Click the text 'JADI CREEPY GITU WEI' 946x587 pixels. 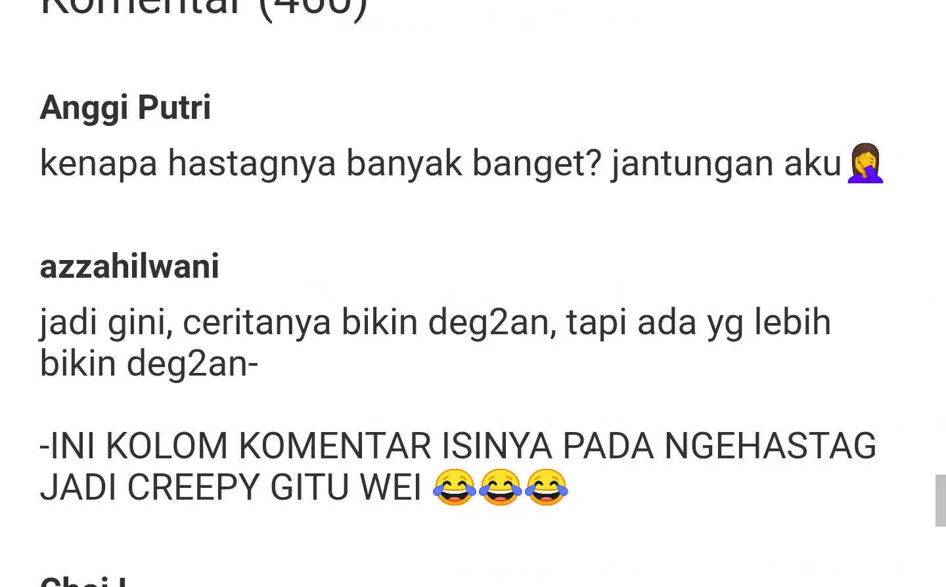click(x=231, y=488)
